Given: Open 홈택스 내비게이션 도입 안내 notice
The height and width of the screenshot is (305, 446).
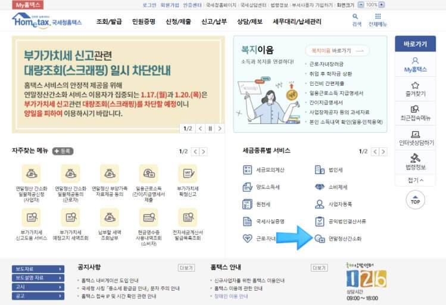Looking at the screenshot, I should click(110, 281).
